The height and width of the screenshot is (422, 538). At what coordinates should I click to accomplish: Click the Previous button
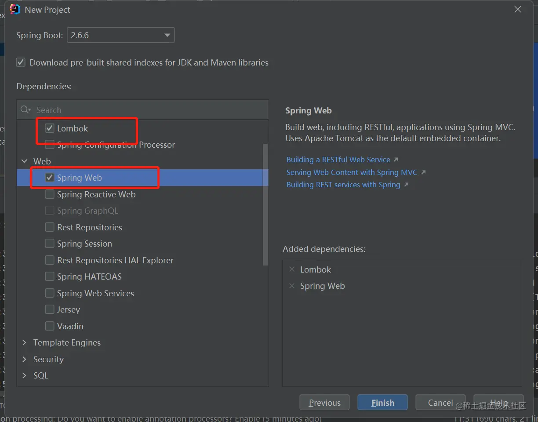tap(324, 403)
